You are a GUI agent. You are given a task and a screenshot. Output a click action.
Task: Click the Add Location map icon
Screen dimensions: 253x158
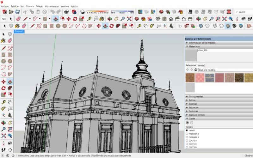coord(140,12)
